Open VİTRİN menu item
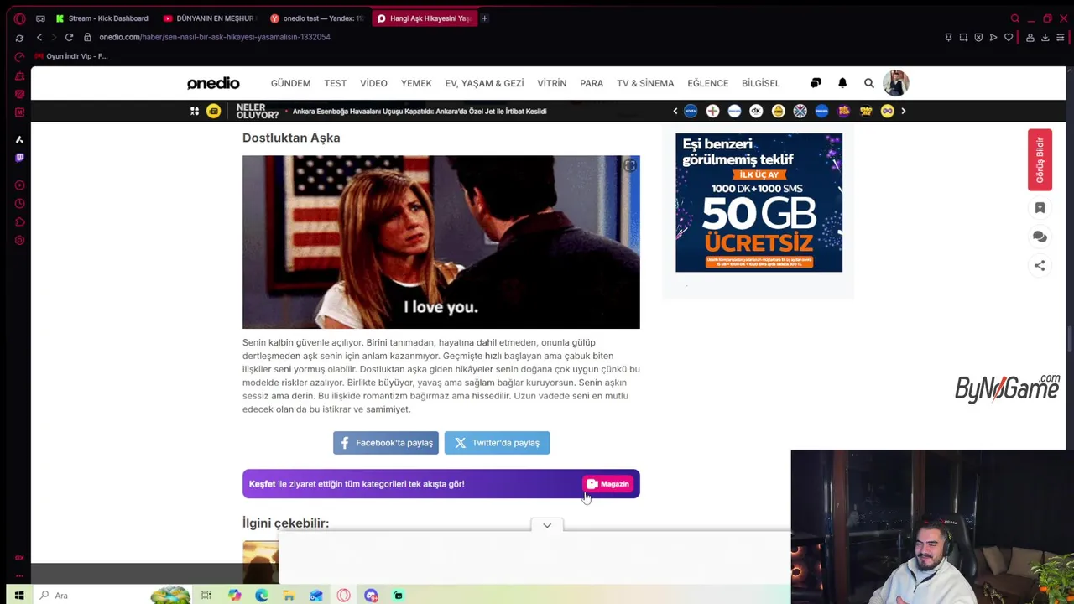1074x604 pixels. pyautogui.click(x=551, y=83)
